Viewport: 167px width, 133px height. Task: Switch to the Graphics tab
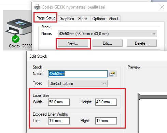(x=67, y=19)
